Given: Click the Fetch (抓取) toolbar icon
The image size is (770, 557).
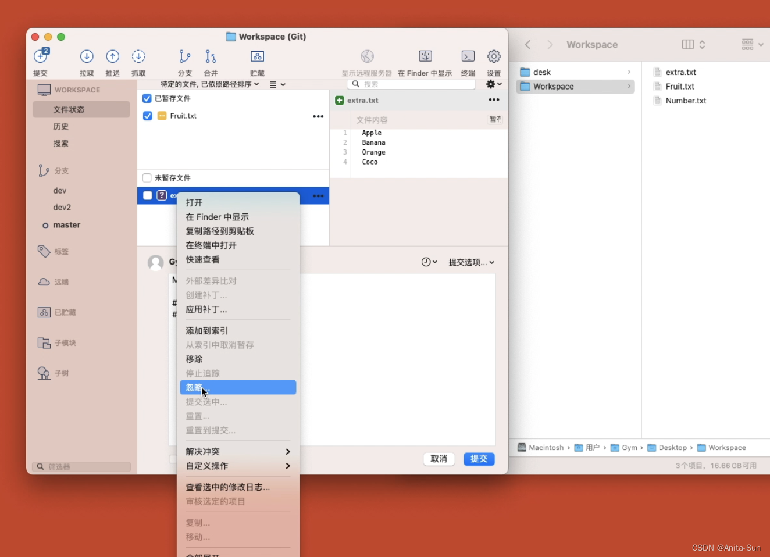Looking at the screenshot, I should pos(138,56).
